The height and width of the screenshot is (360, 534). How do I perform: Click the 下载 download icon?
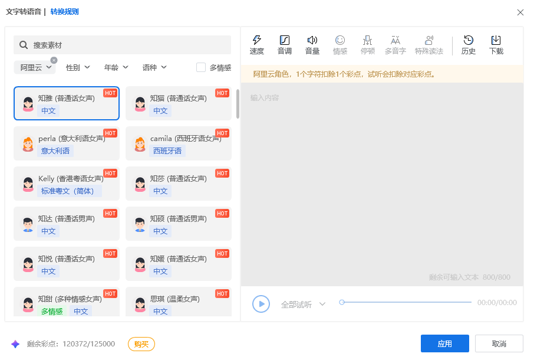click(x=496, y=40)
